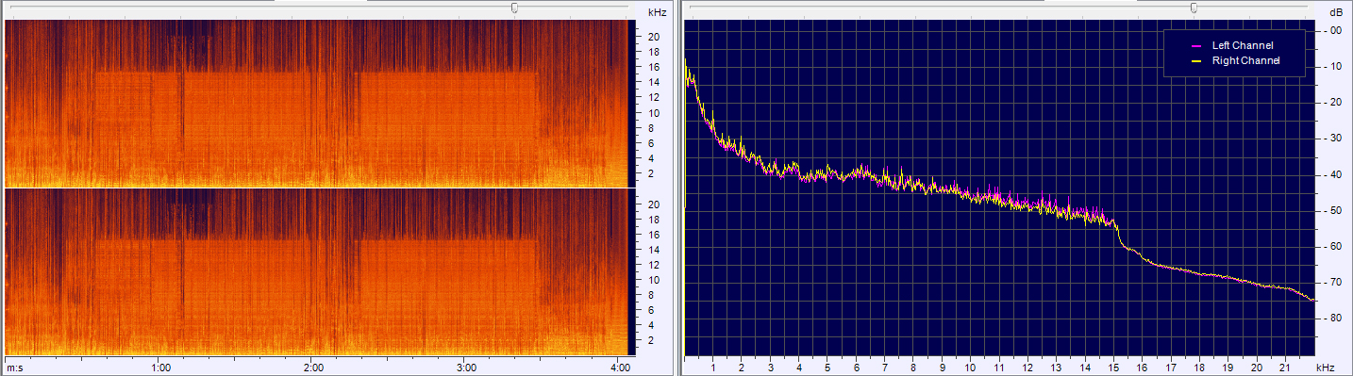Click the lower channel spectrogram display
Screen dimensions: 1353x376
click(316, 272)
